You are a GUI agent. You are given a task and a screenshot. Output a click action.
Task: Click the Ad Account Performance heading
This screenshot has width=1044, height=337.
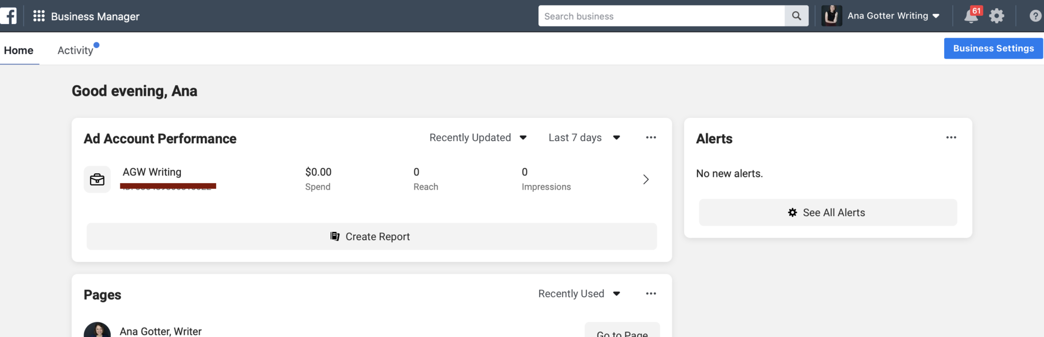click(x=160, y=139)
